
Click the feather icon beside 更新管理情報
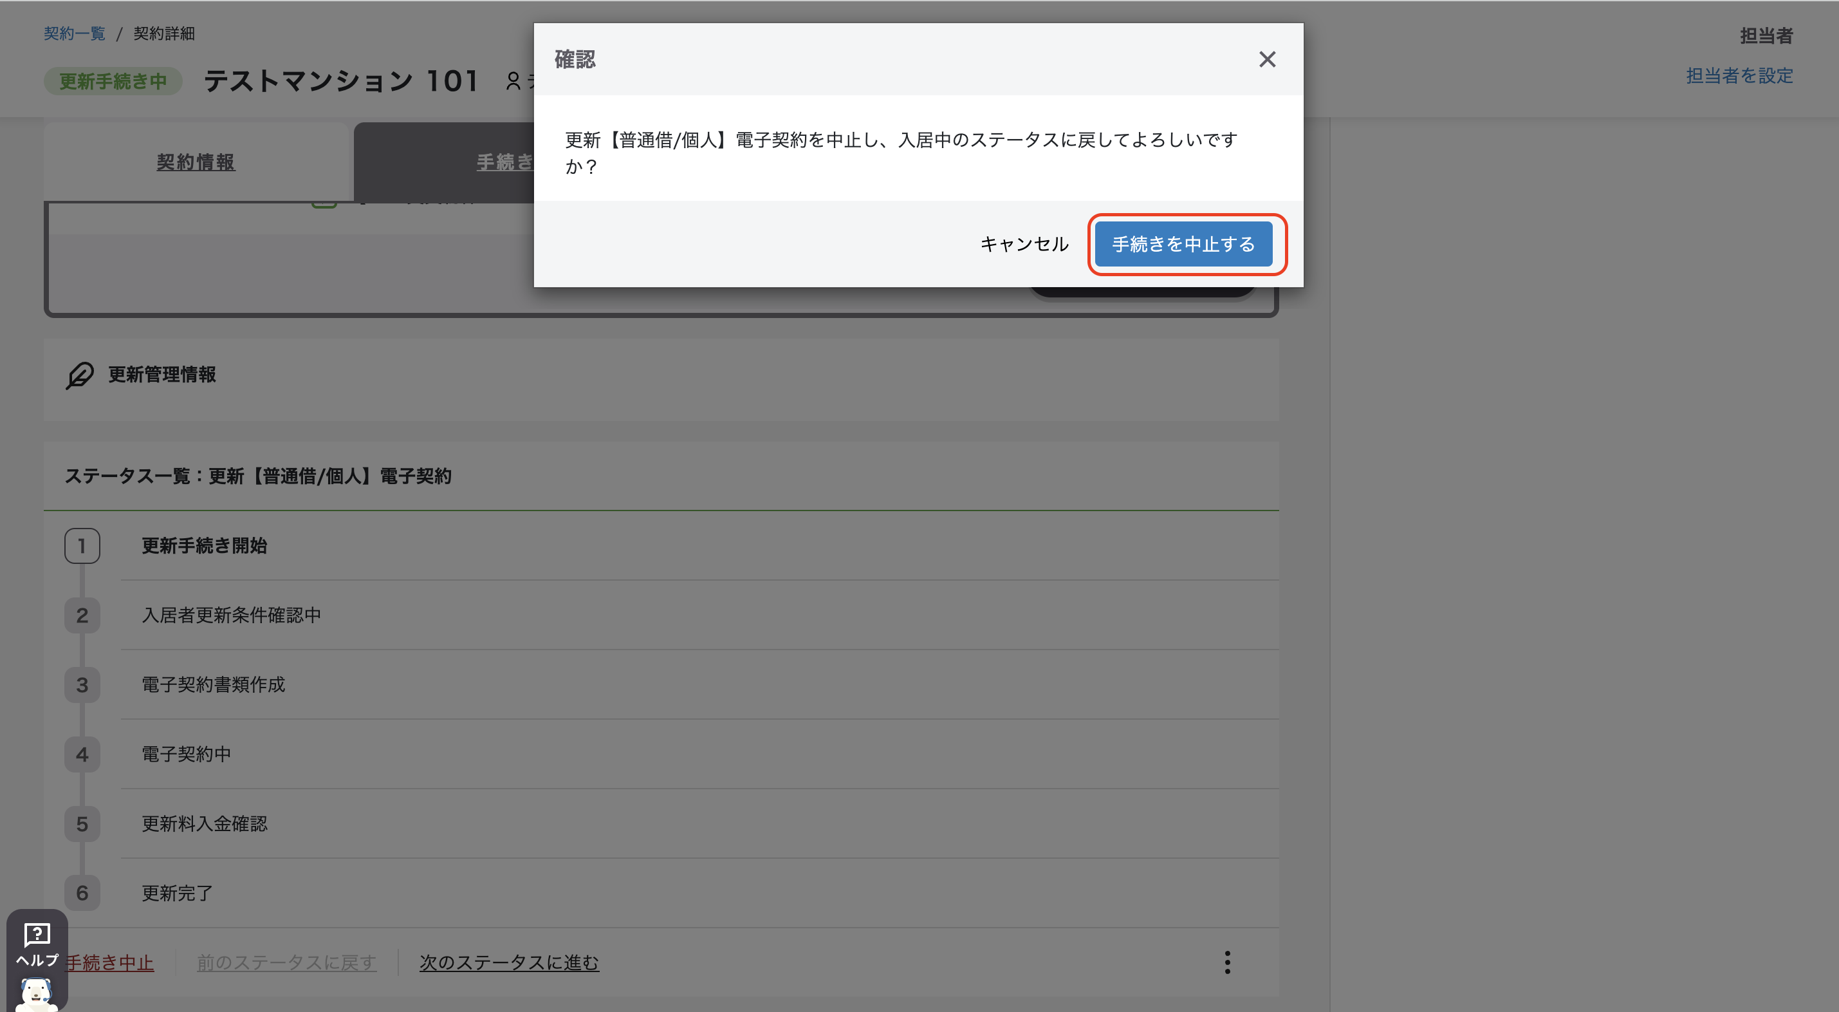pos(80,375)
